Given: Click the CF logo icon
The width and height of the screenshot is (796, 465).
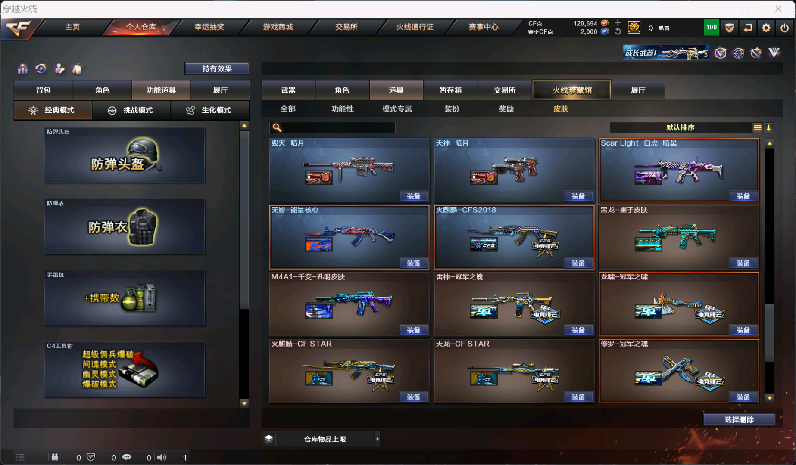Looking at the screenshot, I should click(x=19, y=28).
